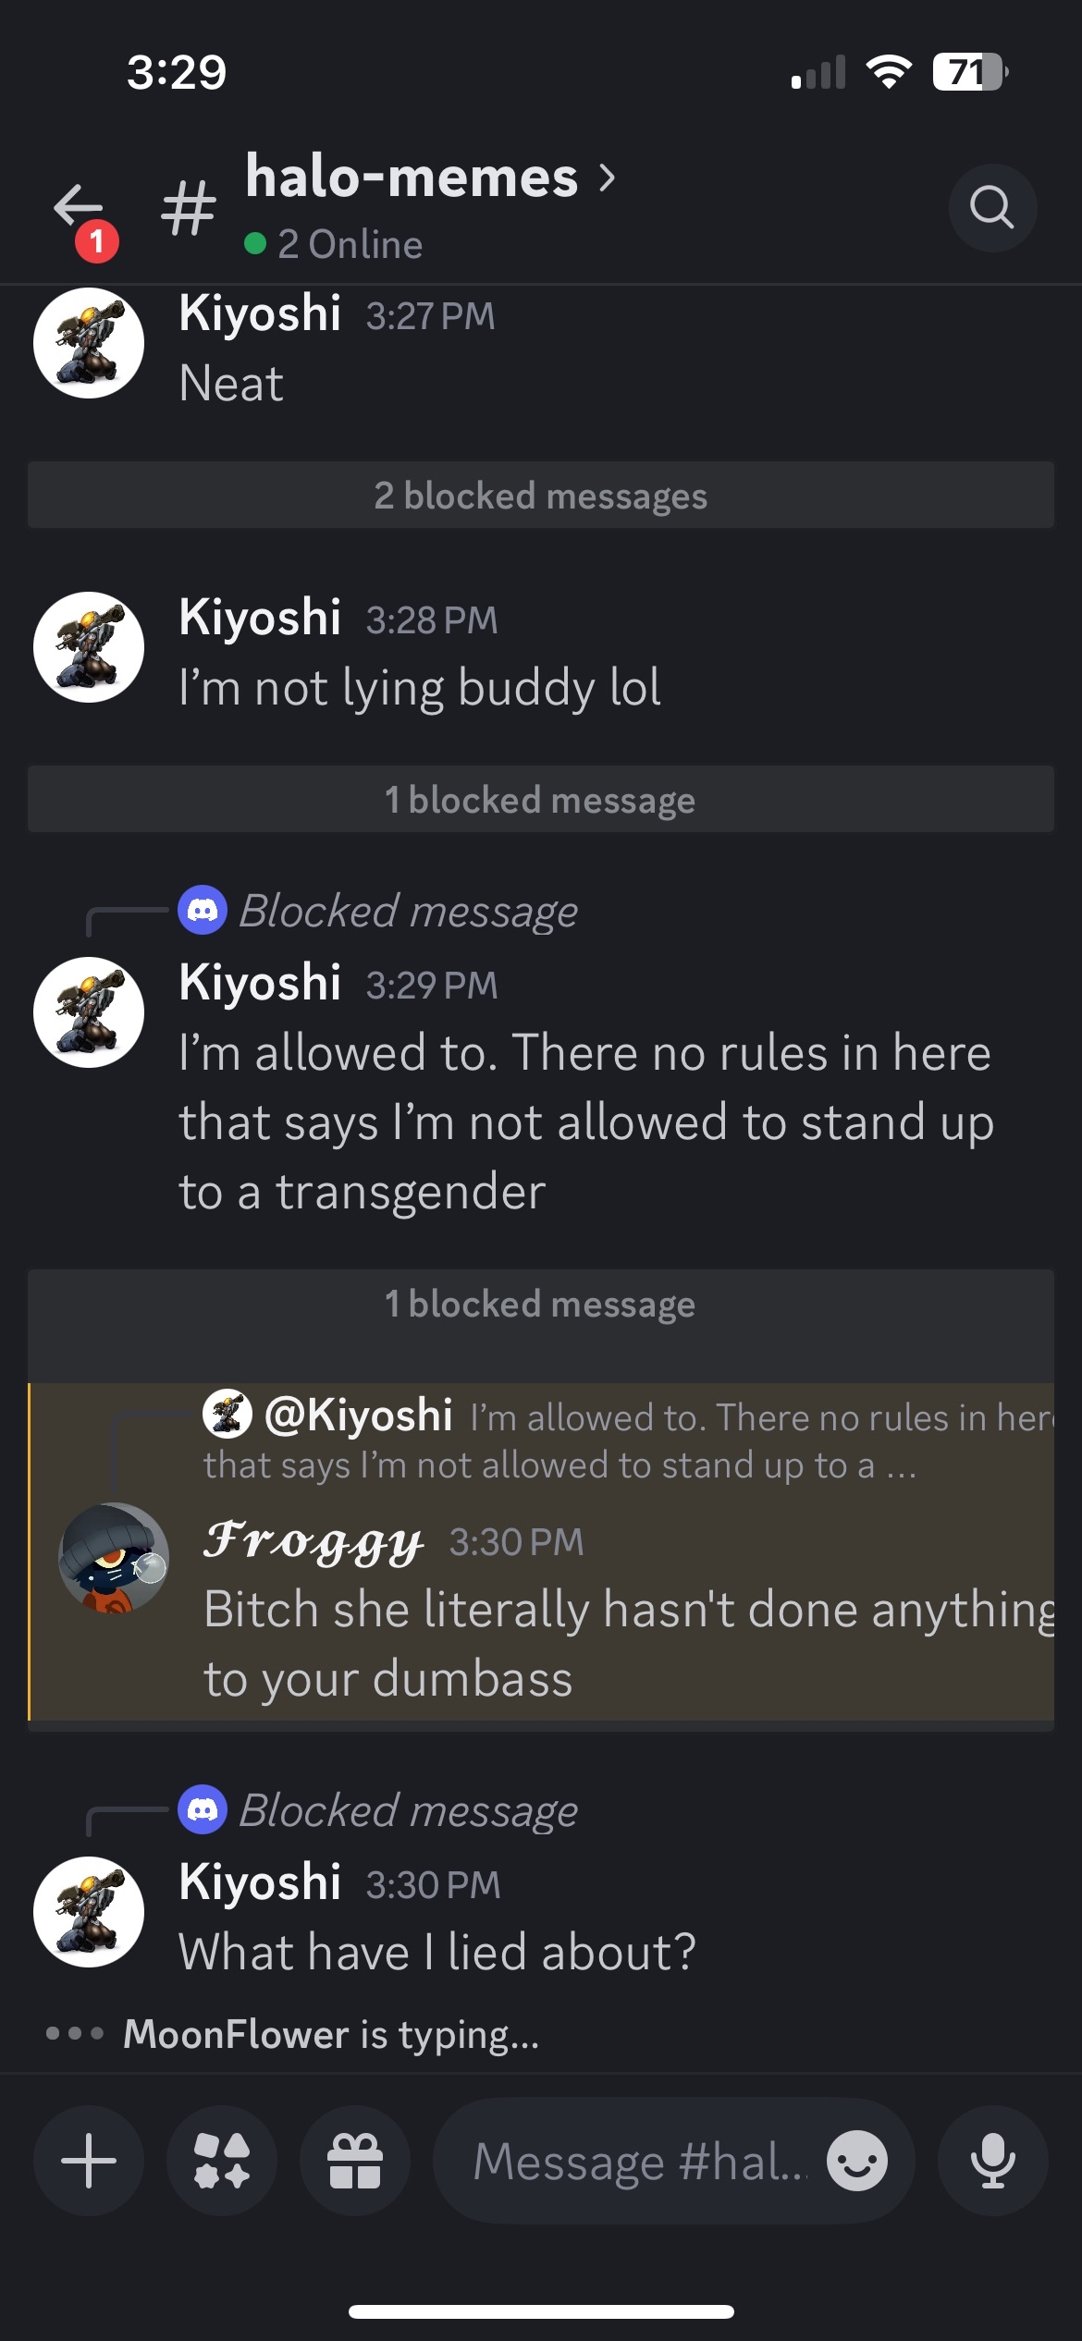Tap the microphone voice message icon
The image size is (1082, 2341).
[993, 2161]
